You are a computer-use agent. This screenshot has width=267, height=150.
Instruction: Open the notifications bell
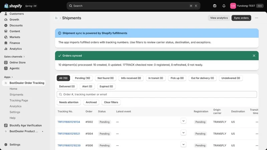pos(224,6)
